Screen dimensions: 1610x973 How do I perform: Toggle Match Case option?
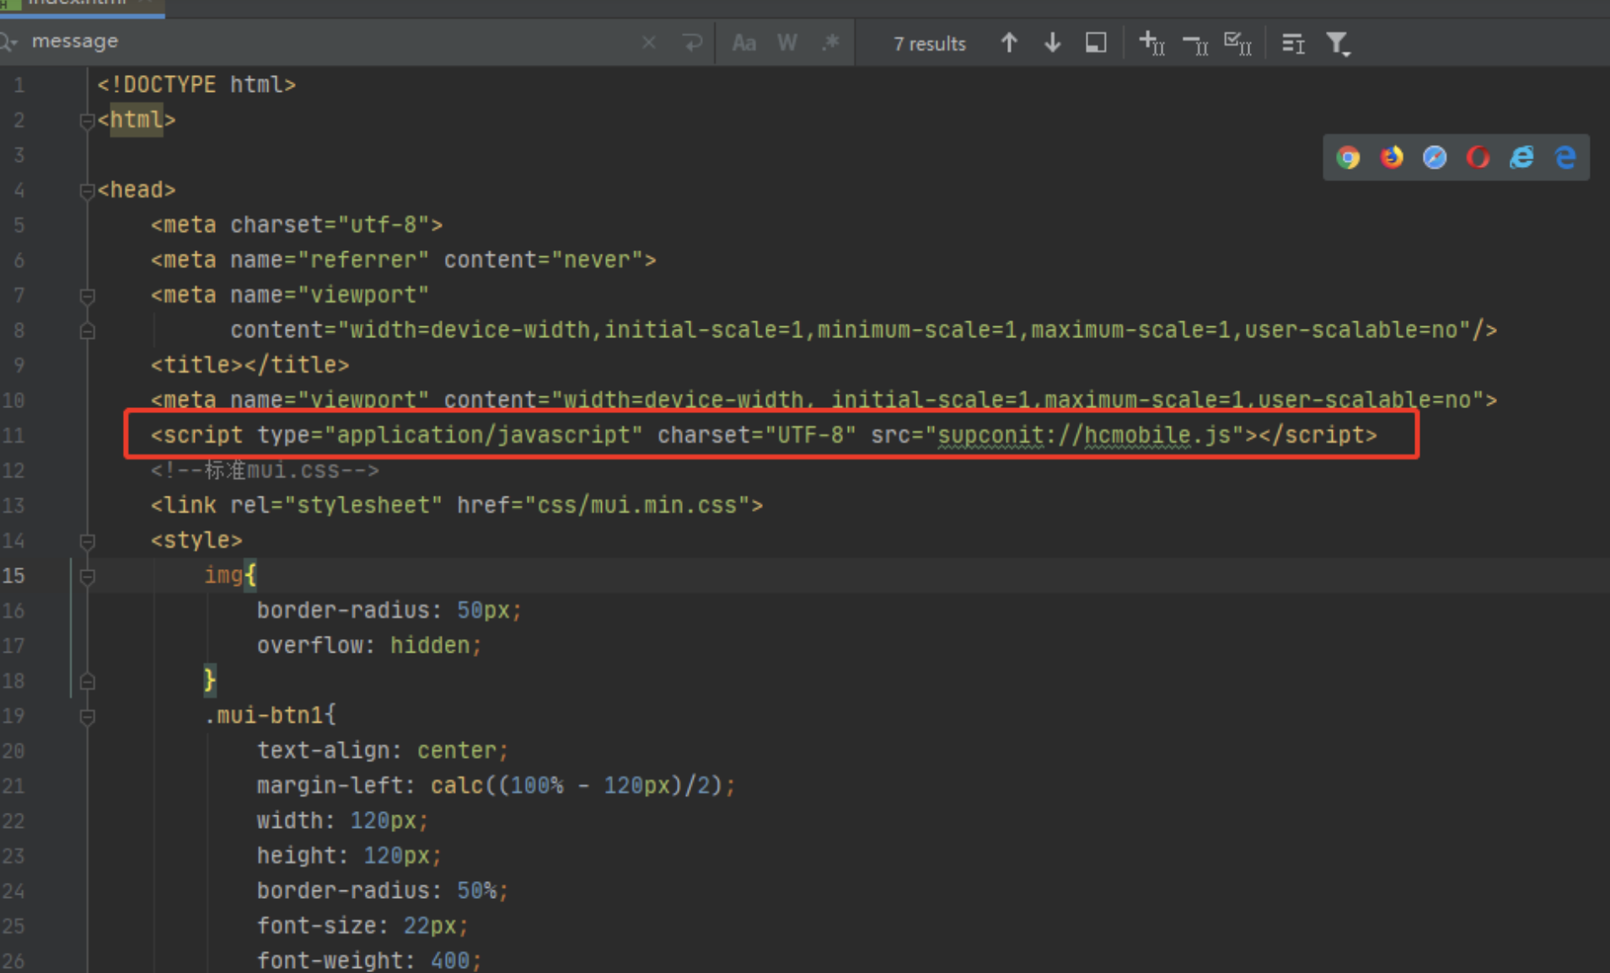[743, 43]
